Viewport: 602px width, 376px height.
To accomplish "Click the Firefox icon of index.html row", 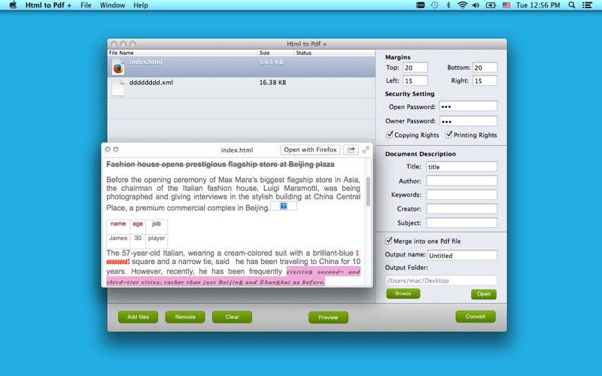I will pos(118,68).
